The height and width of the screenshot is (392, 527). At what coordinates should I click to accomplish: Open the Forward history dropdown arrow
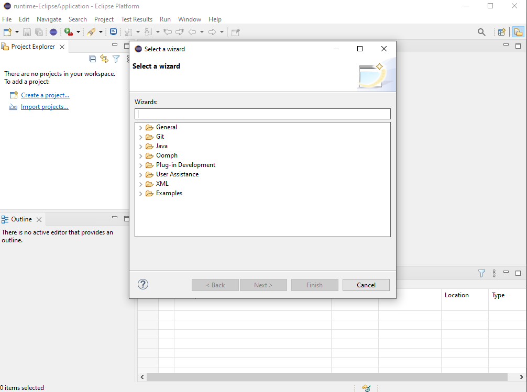[222, 32]
